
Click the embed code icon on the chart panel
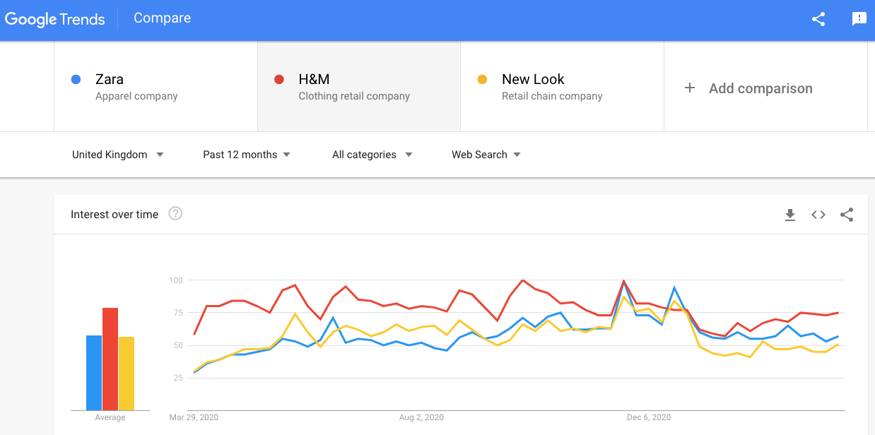tap(818, 215)
